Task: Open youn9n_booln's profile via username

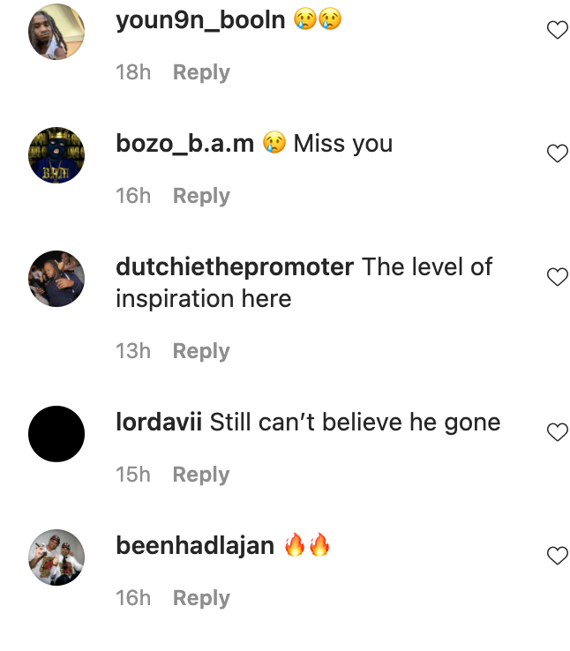Action: pos(200,20)
